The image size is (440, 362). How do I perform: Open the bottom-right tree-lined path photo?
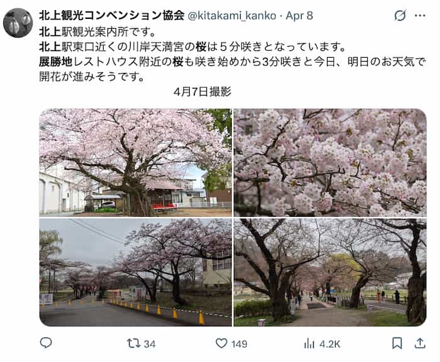[x=330, y=272]
